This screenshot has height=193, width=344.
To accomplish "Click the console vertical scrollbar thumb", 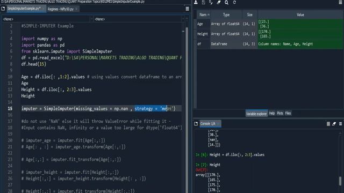I will pyautogui.click(x=340, y=181).
